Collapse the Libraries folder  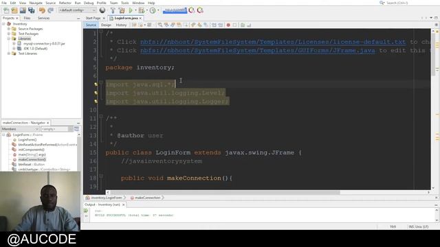[x=9, y=38]
